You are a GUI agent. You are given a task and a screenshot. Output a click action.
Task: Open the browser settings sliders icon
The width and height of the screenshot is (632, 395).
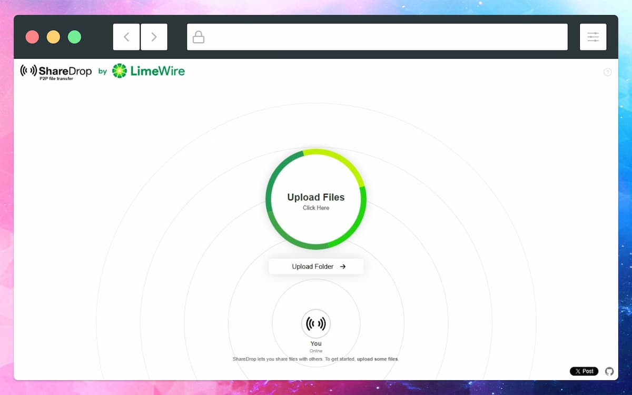coord(593,37)
